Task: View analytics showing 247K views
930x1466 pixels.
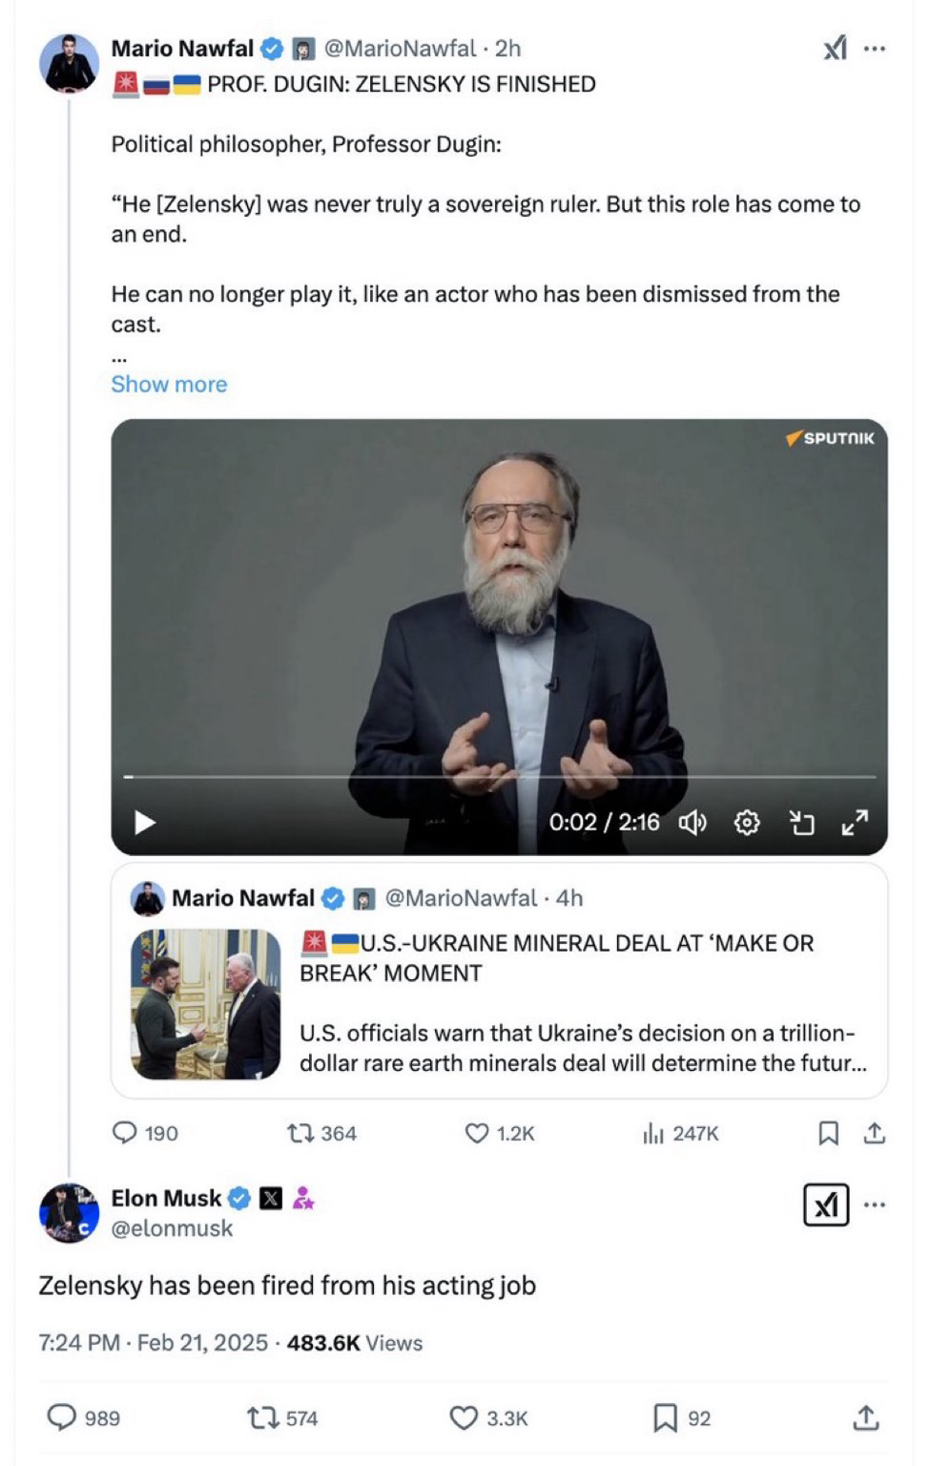Action: click(x=680, y=1133)
